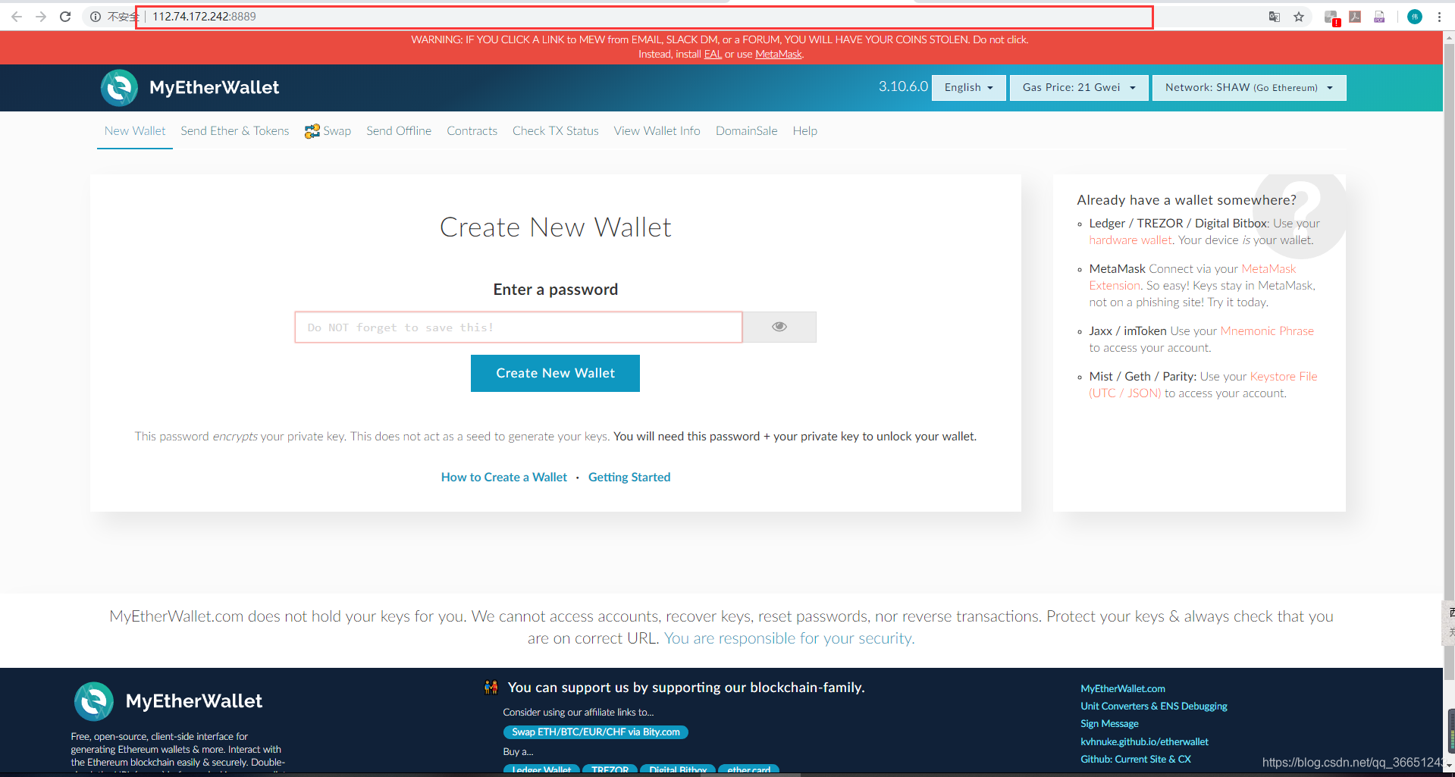Follow the Mnemonic Phrase link
This screenshot has width=1455, height=777.
1267,331
